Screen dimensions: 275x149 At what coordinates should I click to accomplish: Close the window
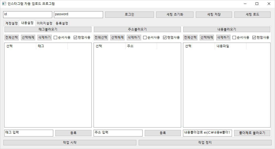pyautogui.click(x=269, y=4)
